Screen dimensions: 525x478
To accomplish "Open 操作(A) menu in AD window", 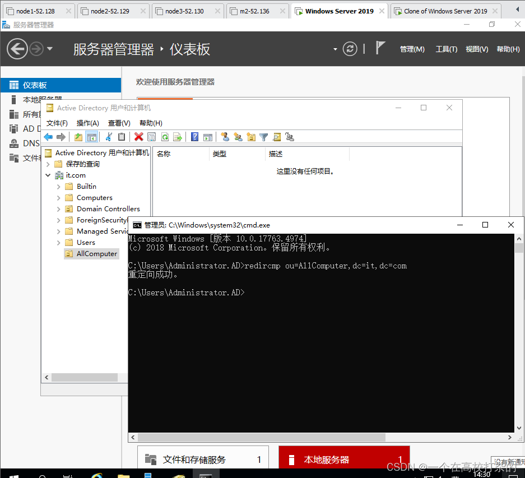I will tap(88, 123).
